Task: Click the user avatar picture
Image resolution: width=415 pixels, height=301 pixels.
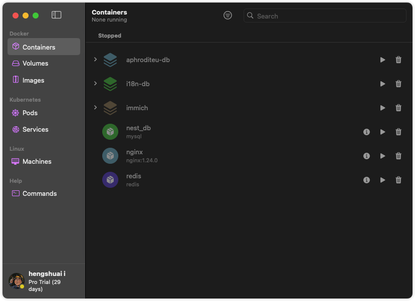Action: (x=17, y=281)
